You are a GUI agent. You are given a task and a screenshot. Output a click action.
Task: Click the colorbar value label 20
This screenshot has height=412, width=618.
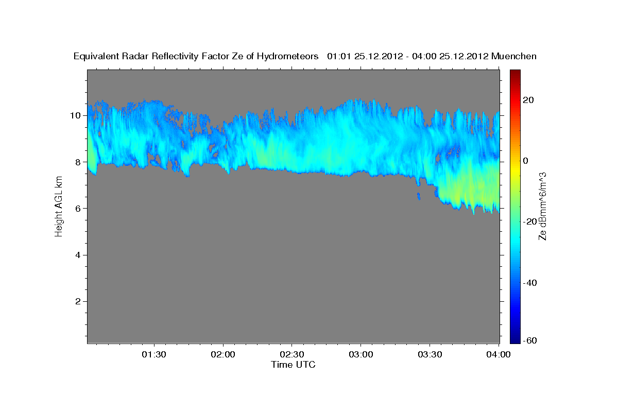[x=528, y=100]
